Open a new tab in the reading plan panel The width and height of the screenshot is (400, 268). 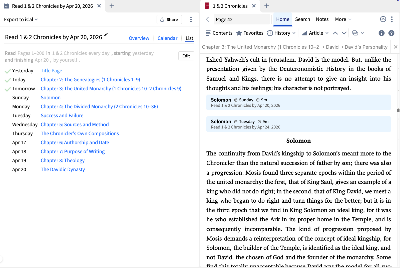tap(112, 6)
